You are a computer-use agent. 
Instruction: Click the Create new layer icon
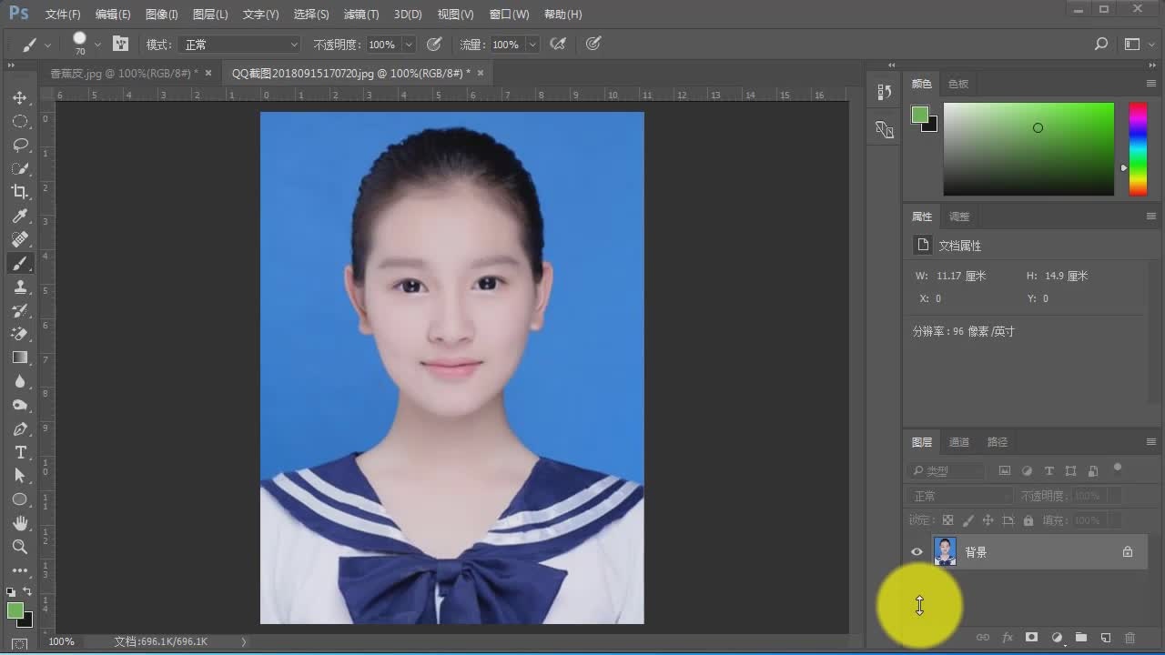[x=1106, y=638]
